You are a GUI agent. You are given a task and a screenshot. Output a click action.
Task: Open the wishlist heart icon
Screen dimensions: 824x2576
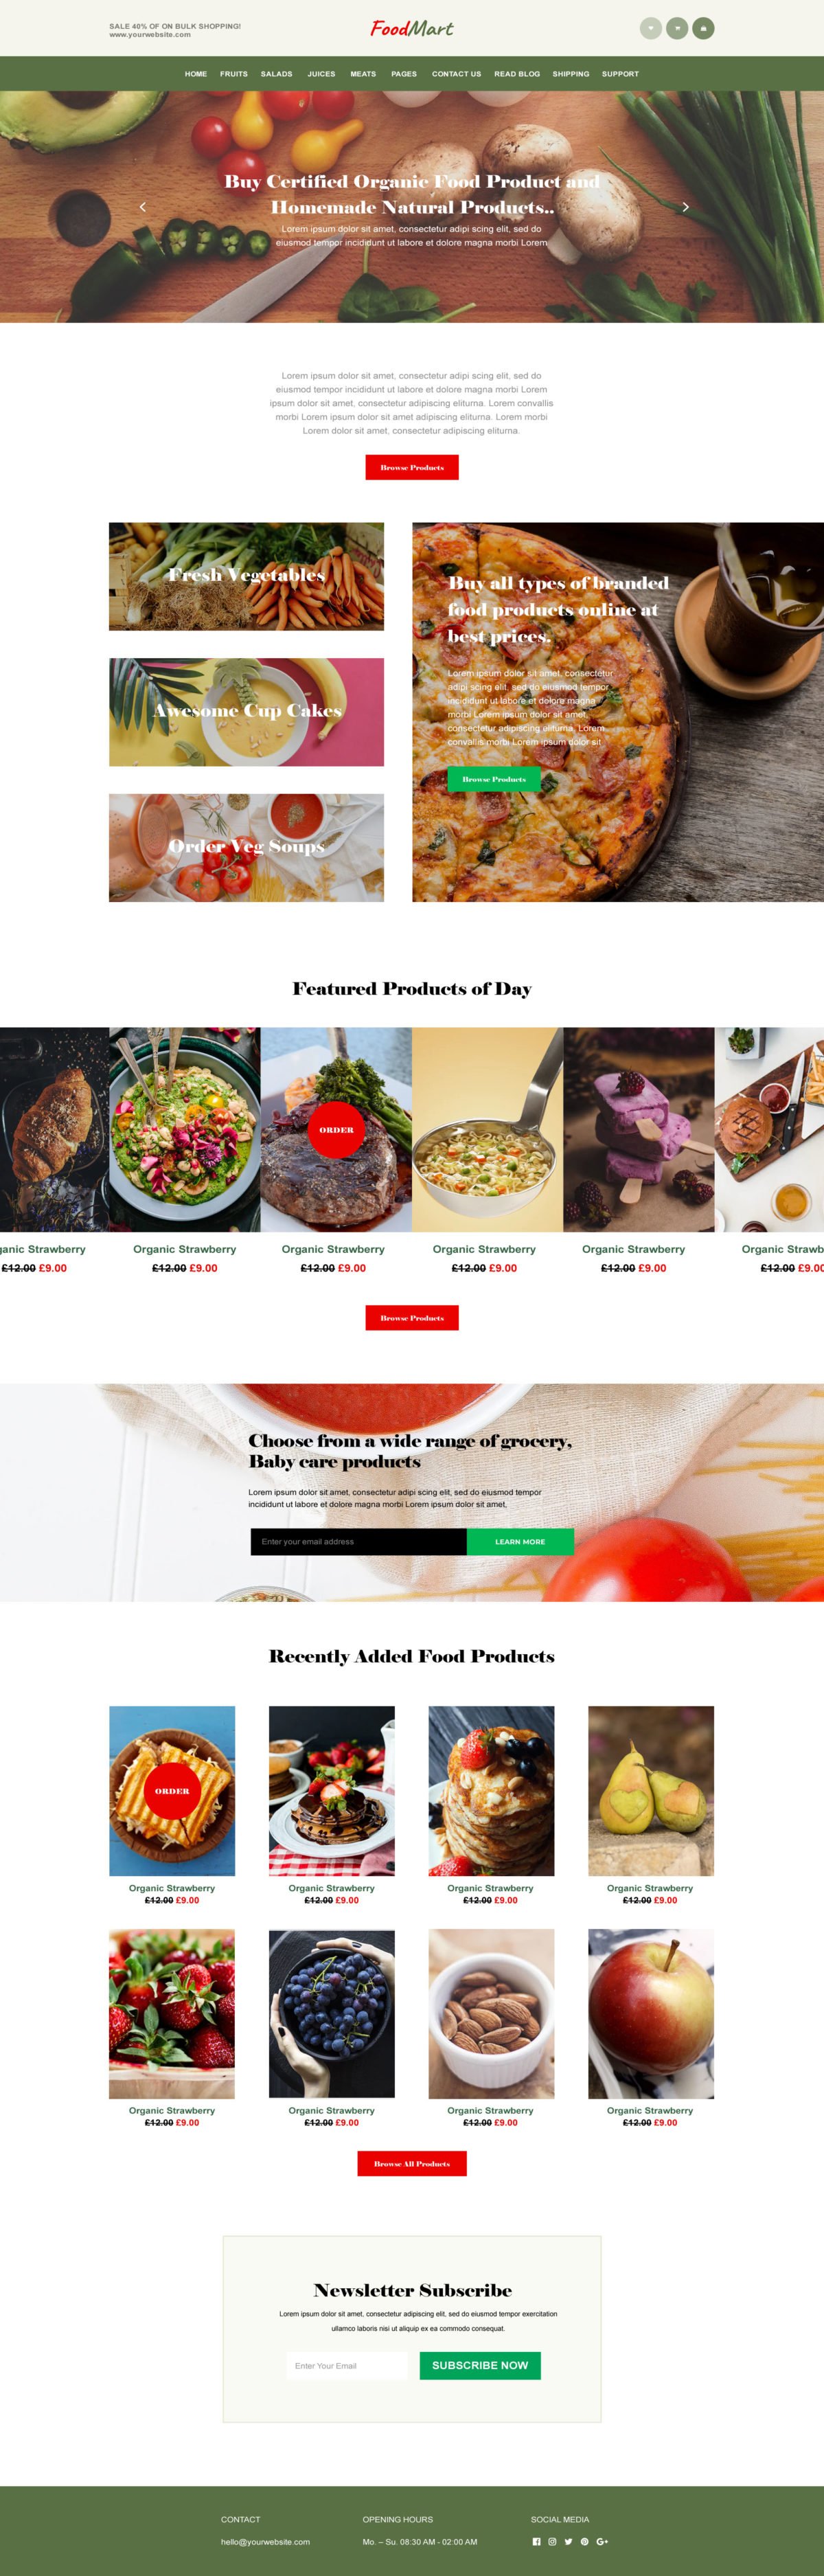click(x=651, y=29)
